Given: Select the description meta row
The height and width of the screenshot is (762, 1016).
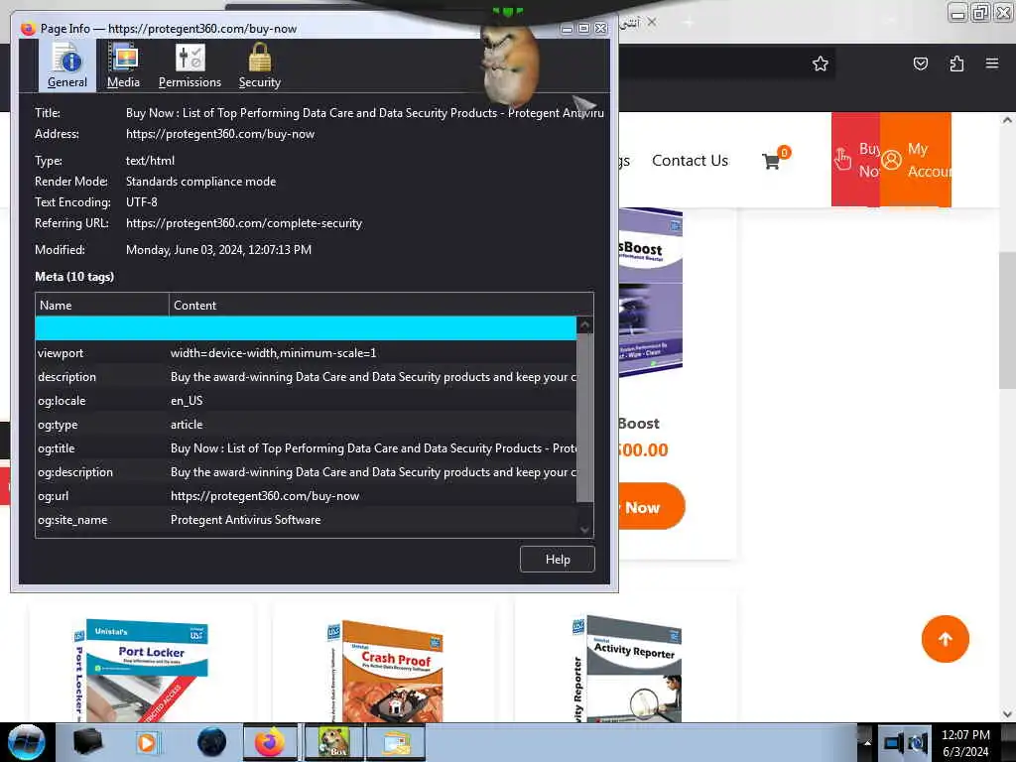Looking at the screenshot, I should [x=306, y=377].
